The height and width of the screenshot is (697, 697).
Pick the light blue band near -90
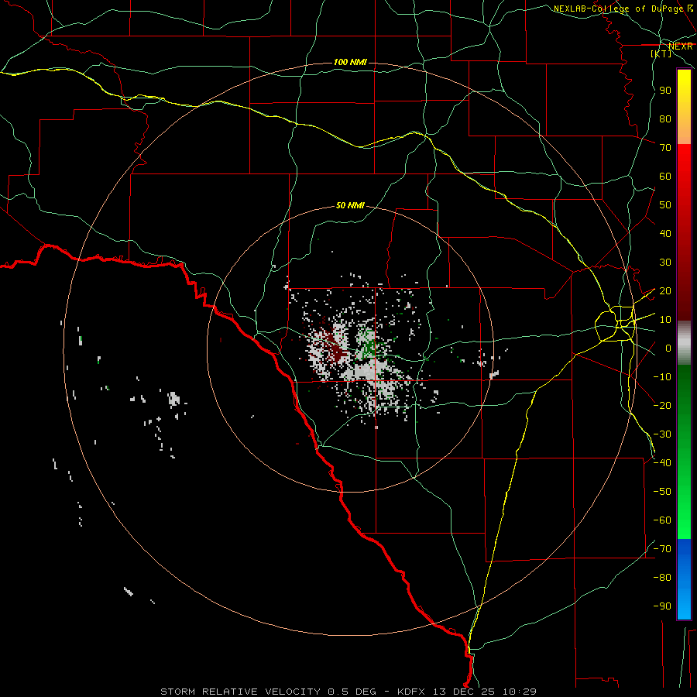pos(684,603)
